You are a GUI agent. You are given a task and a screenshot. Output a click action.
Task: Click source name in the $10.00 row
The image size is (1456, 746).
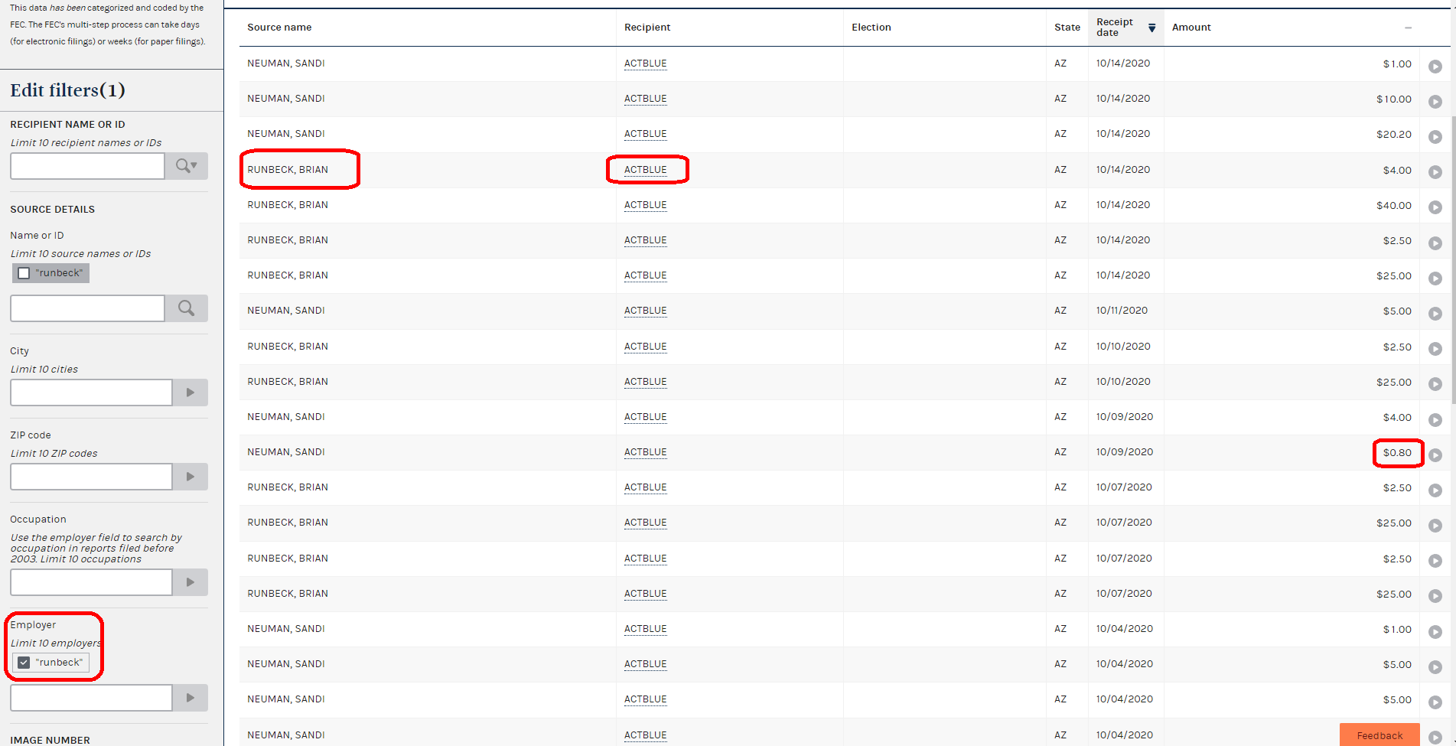(286, 99)
